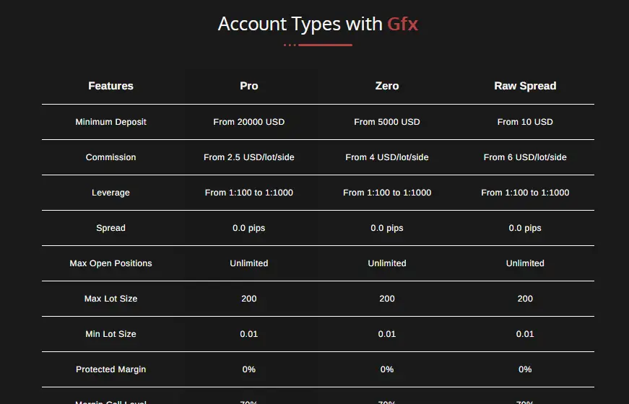Viewport: 629px width, 404px height.
Task: Click 'From 2.5 USD/lot/side' cell
Action: (x=248, y=157)
